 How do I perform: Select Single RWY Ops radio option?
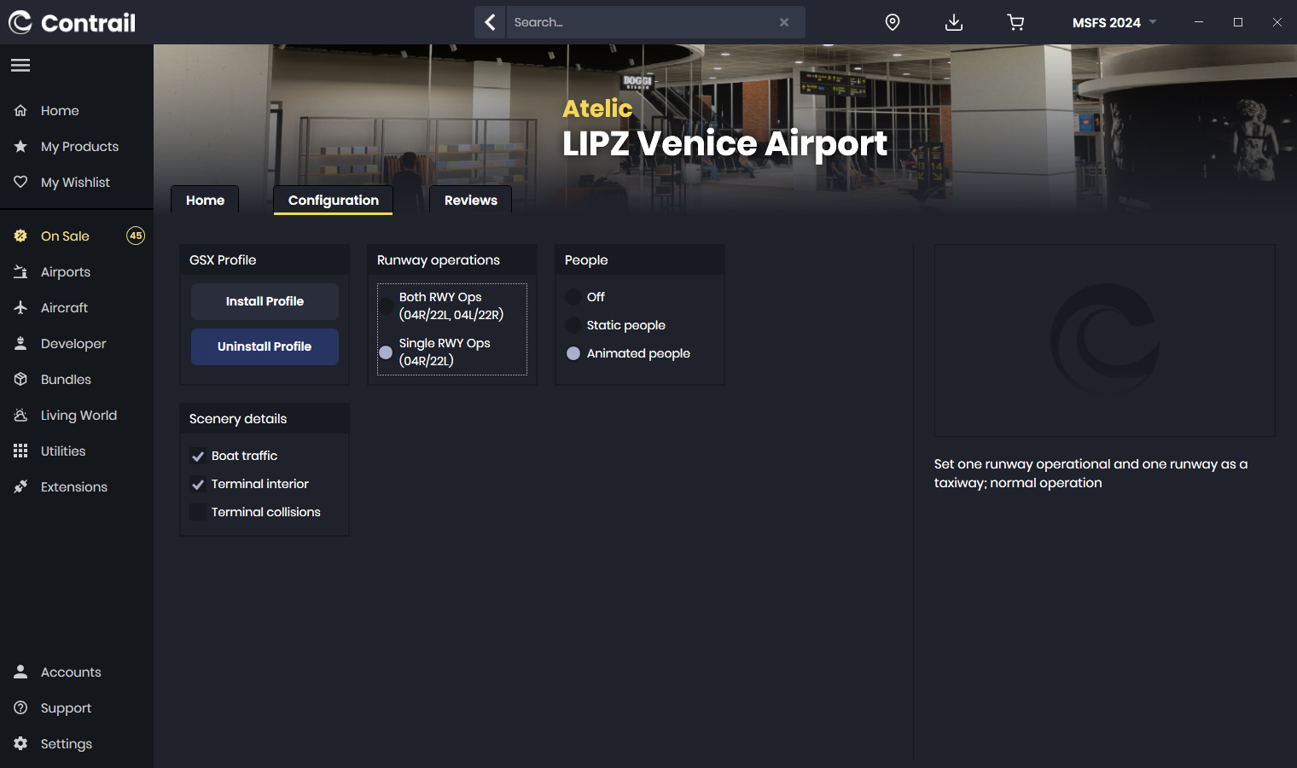(x=386, y=352)
